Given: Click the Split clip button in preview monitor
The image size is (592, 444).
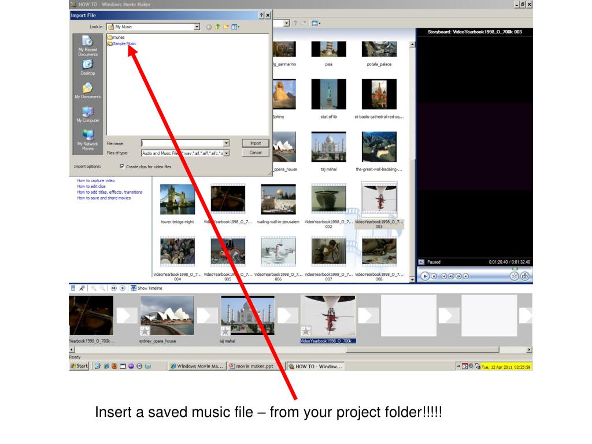Looking at the screenshot, I should click(x=514, y=276).
